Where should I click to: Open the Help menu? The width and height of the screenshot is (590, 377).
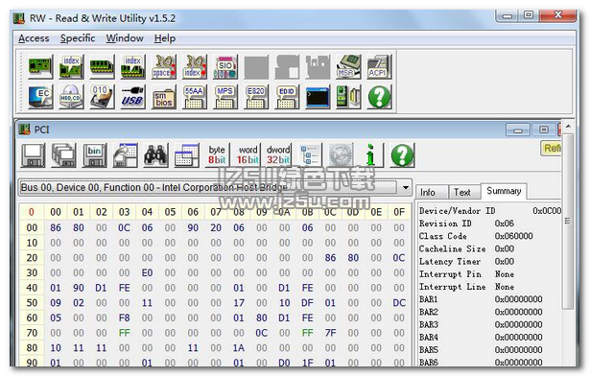coord(165,38)
